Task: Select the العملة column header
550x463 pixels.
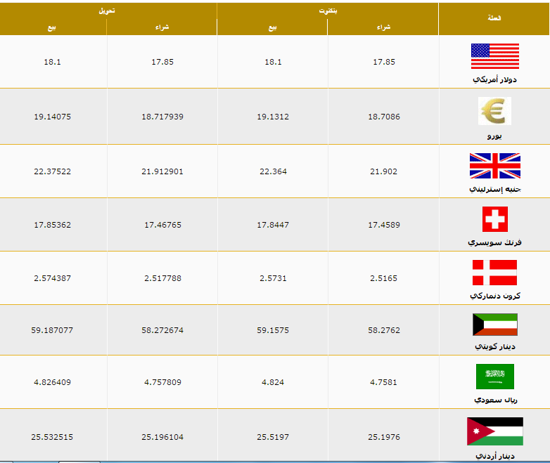Action: (494, 18)
